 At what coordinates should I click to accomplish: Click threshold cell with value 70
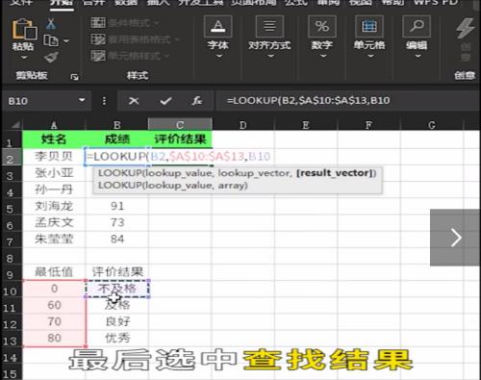[54, 321]
